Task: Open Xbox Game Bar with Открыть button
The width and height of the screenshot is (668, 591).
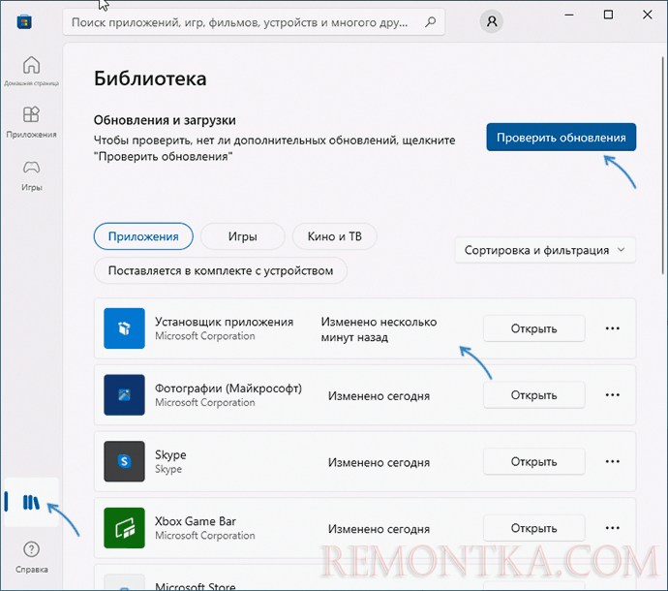Action: [x=533, y=528]
